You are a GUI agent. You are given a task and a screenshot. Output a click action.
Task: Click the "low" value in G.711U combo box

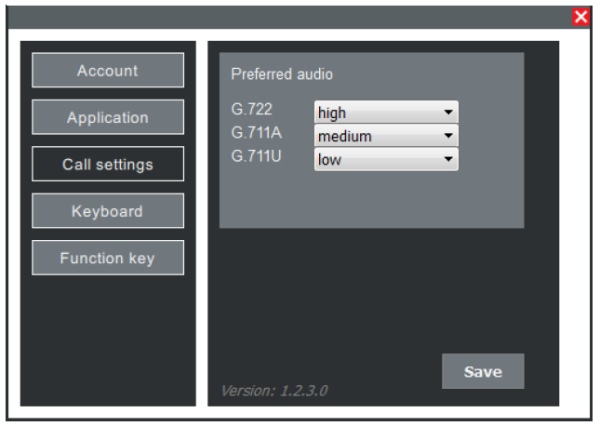(x=329, y=159)
